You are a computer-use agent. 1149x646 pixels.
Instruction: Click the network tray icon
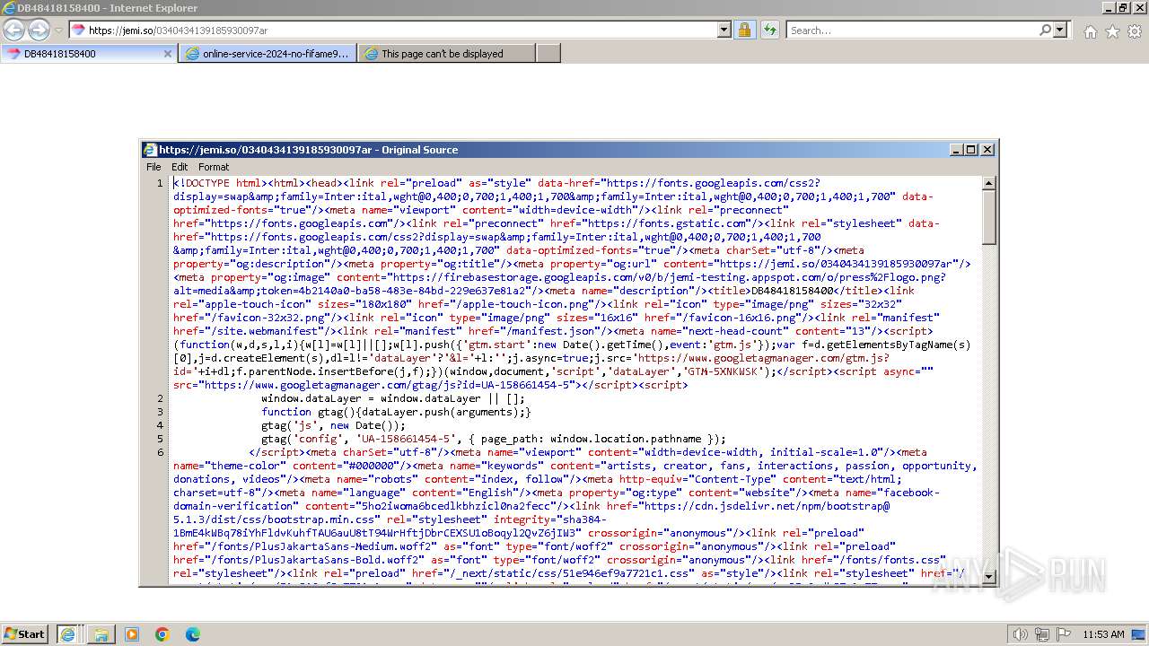(x=1041, y=634)
